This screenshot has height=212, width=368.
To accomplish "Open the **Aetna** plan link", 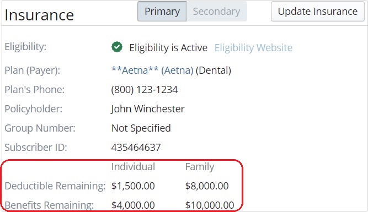I will pyautogui.click(x=135, y=70).
